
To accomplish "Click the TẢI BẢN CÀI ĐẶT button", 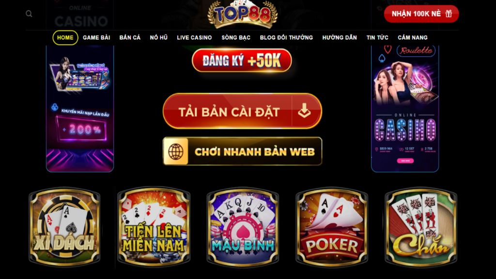I will coord(242,111).
